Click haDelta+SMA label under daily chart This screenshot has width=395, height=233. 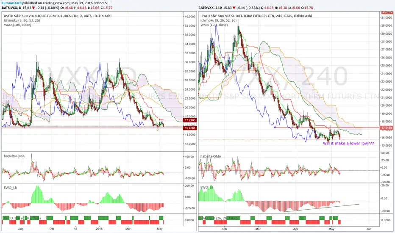coord(14,156)
